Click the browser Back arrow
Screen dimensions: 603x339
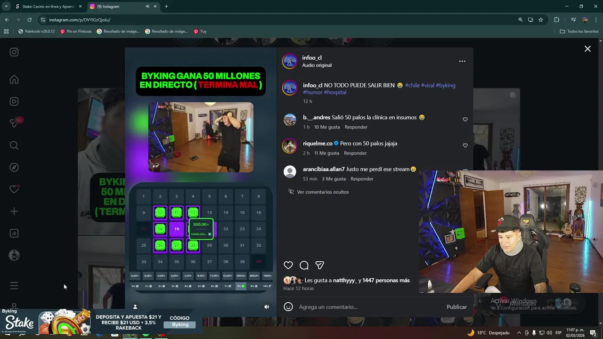tap(7, 20)
